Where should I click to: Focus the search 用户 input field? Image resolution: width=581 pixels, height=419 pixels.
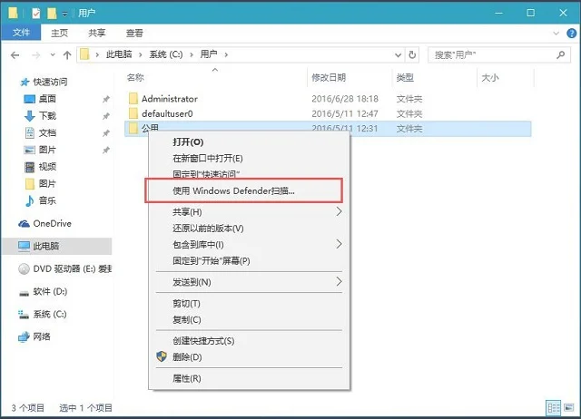[x=498, y=54]
